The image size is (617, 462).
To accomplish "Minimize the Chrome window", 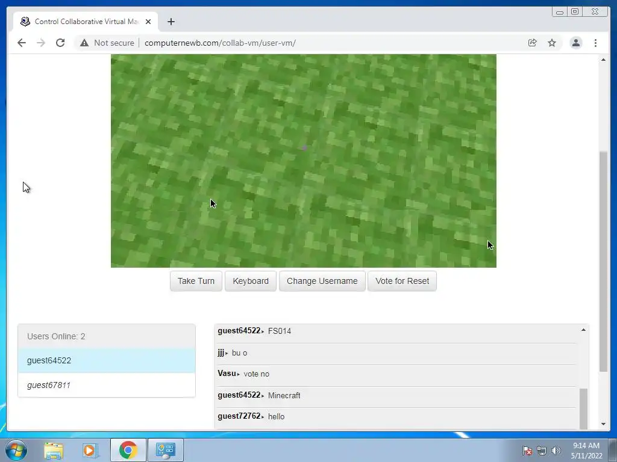I will coord(560,12).
